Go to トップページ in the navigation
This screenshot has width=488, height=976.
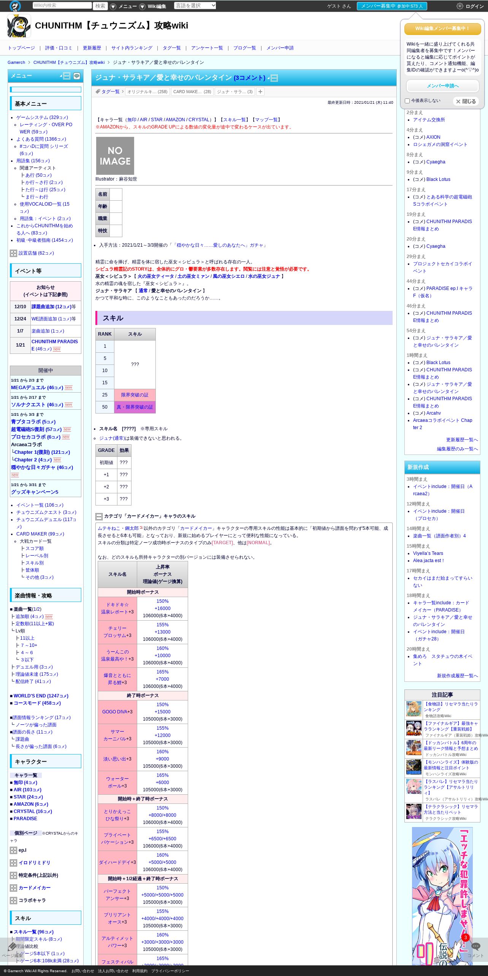click(21, 48)
